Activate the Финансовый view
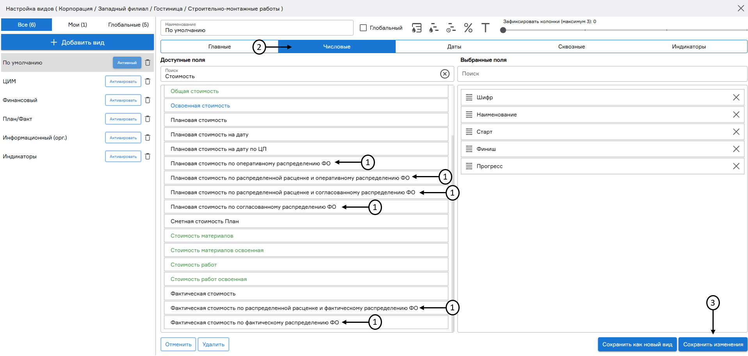This screenshot has width=748, height=356. pos(123,100)
